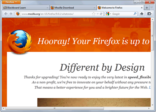Click the vertical scrollbar down arrow
The height and width of the screenshot is (112, 156).
pos(153,105)
